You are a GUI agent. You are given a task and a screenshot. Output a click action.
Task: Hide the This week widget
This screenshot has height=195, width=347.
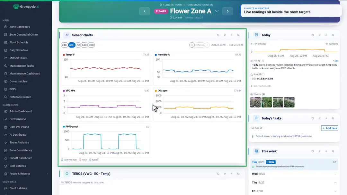pyautogui.click(x=333, y=151)
